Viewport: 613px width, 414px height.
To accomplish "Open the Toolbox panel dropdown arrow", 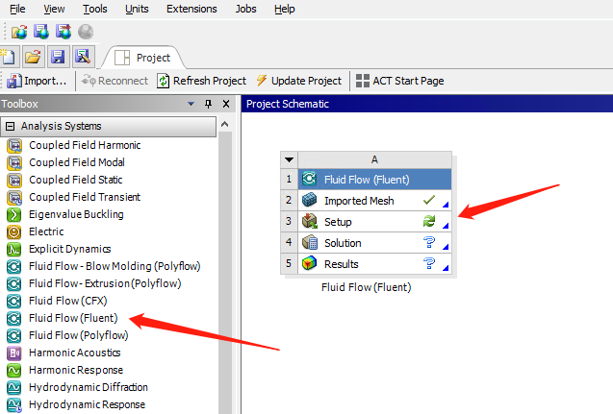I will (x=191, y=104).
